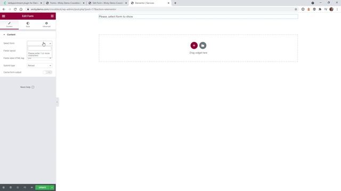Switch to the Style tab

(28, 24)
